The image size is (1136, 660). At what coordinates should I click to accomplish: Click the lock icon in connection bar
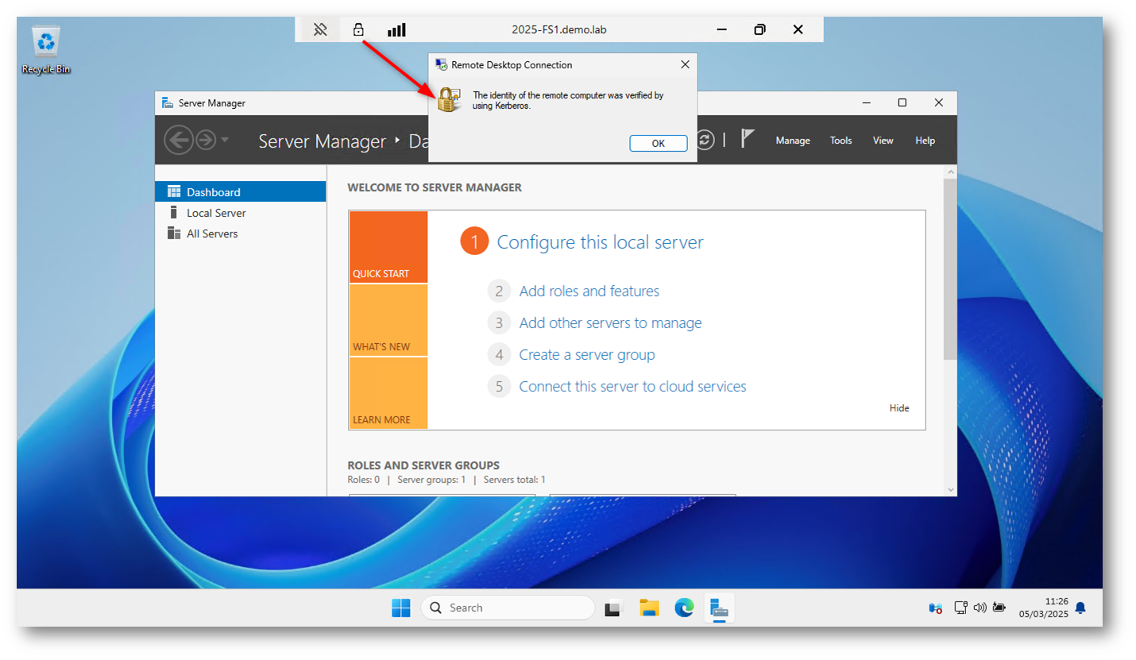[358, 30]
